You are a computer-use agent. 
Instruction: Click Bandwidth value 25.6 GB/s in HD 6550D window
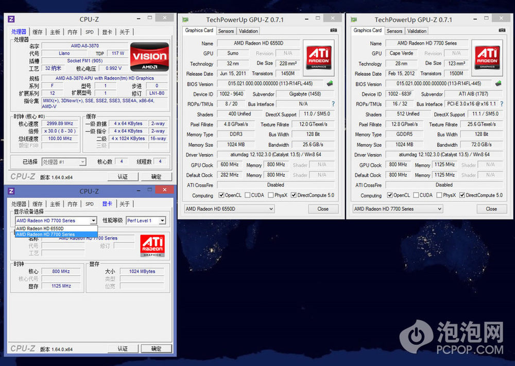point(313,144)
